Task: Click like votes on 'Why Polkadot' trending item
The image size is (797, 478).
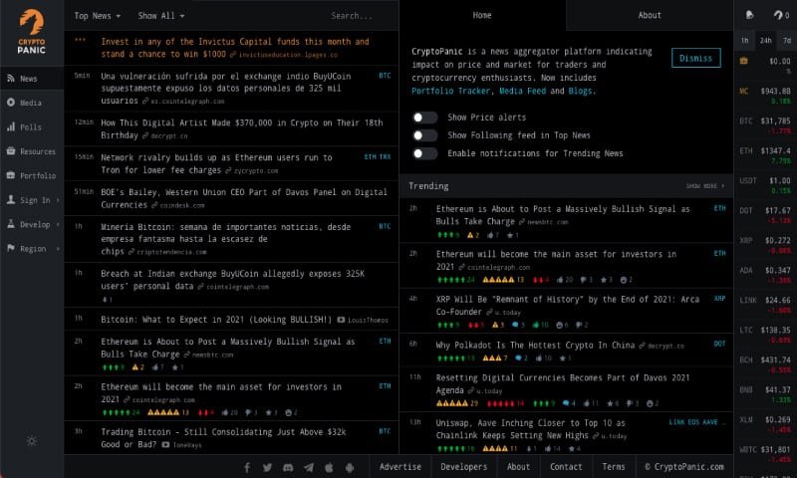Action: (x=544, y=358)
